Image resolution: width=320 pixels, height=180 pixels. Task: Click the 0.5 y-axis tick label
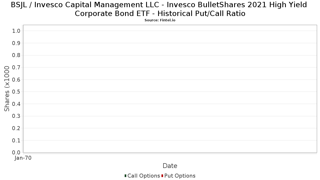[16, 92]
